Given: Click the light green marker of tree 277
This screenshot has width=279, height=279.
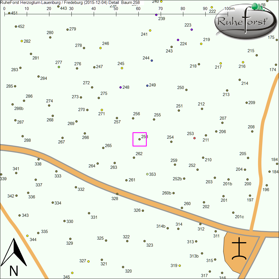Looking at the screenshot, I should [x=59, y=67].
